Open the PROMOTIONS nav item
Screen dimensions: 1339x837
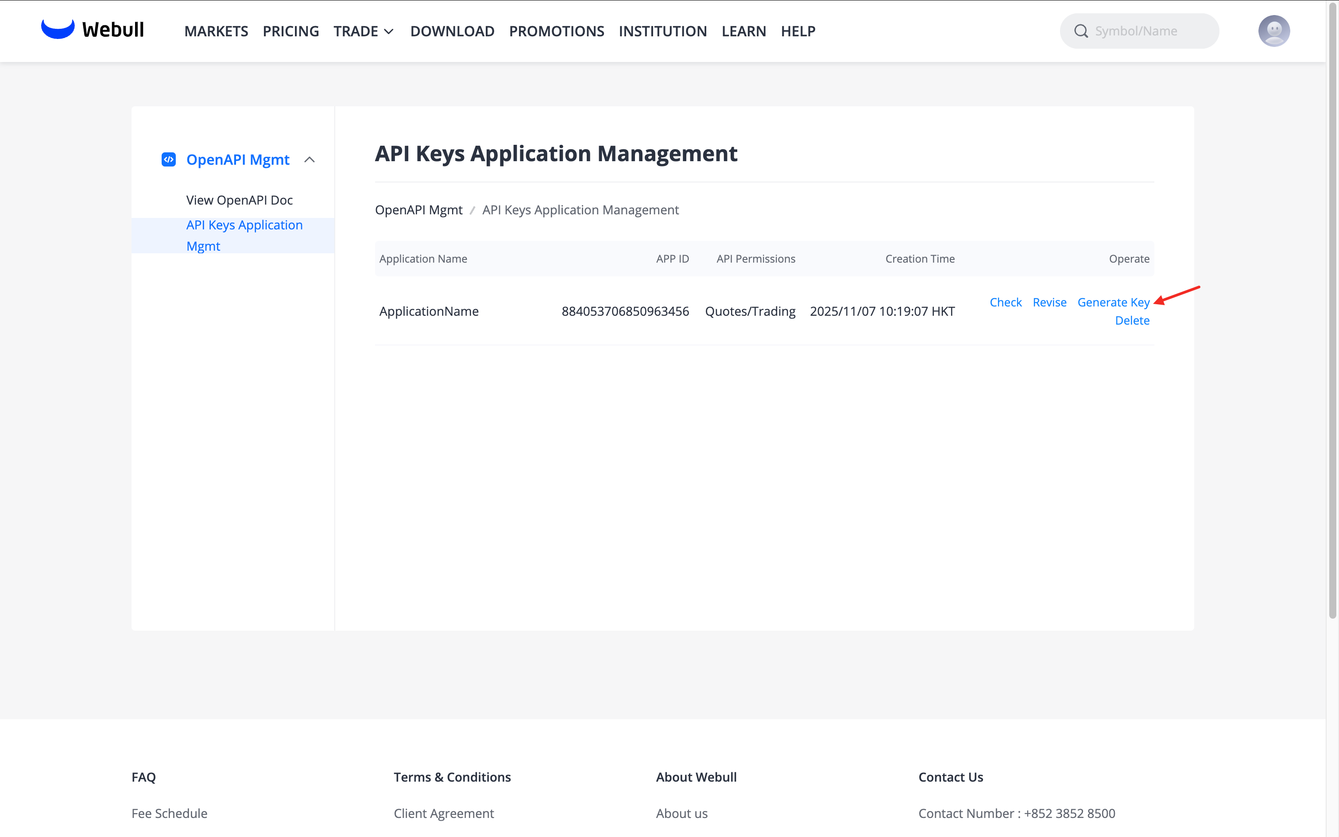coord(556,31)
